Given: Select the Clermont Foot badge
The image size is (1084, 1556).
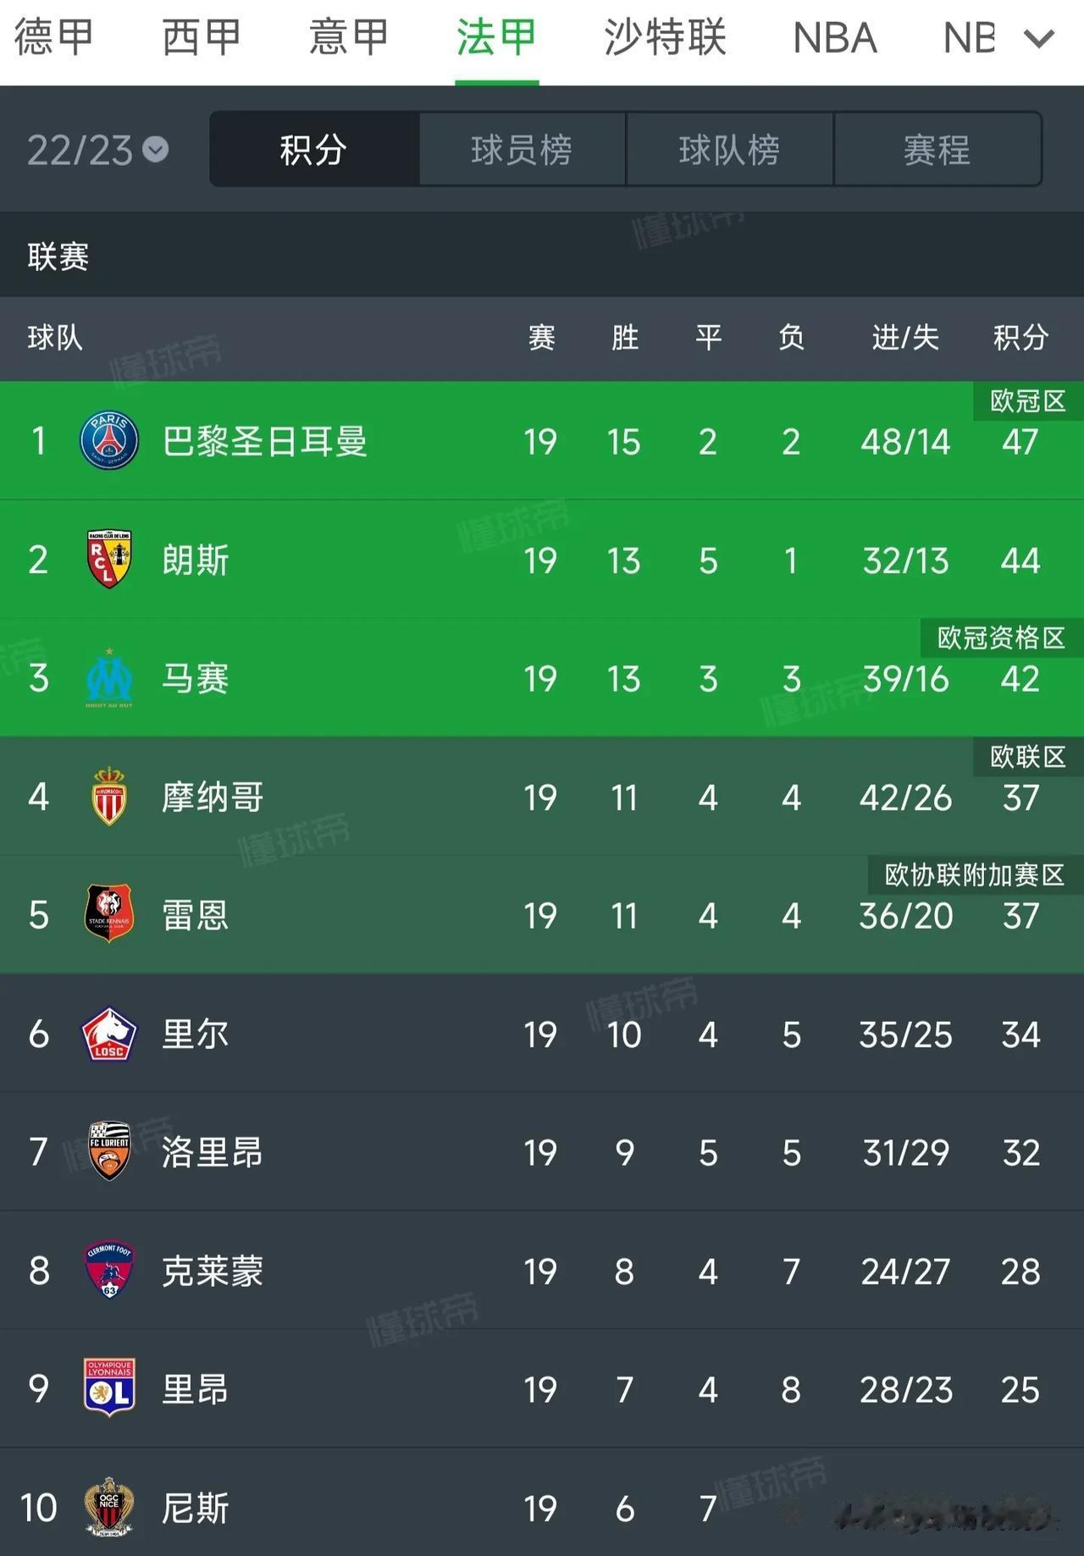Looking at the screenshot, I should [109, 1270].
